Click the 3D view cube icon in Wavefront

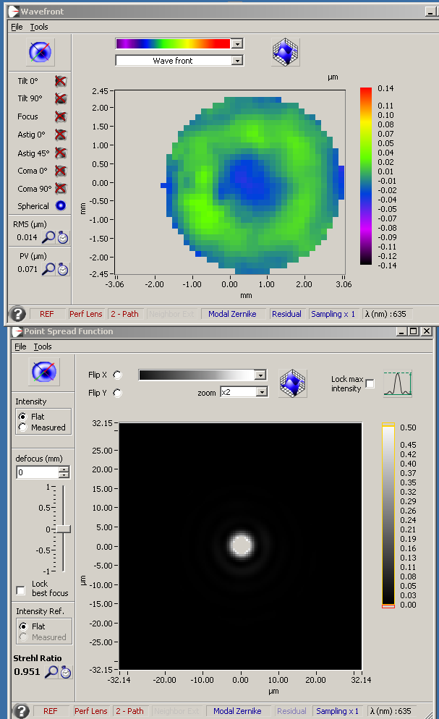click(x=285, y=52)
